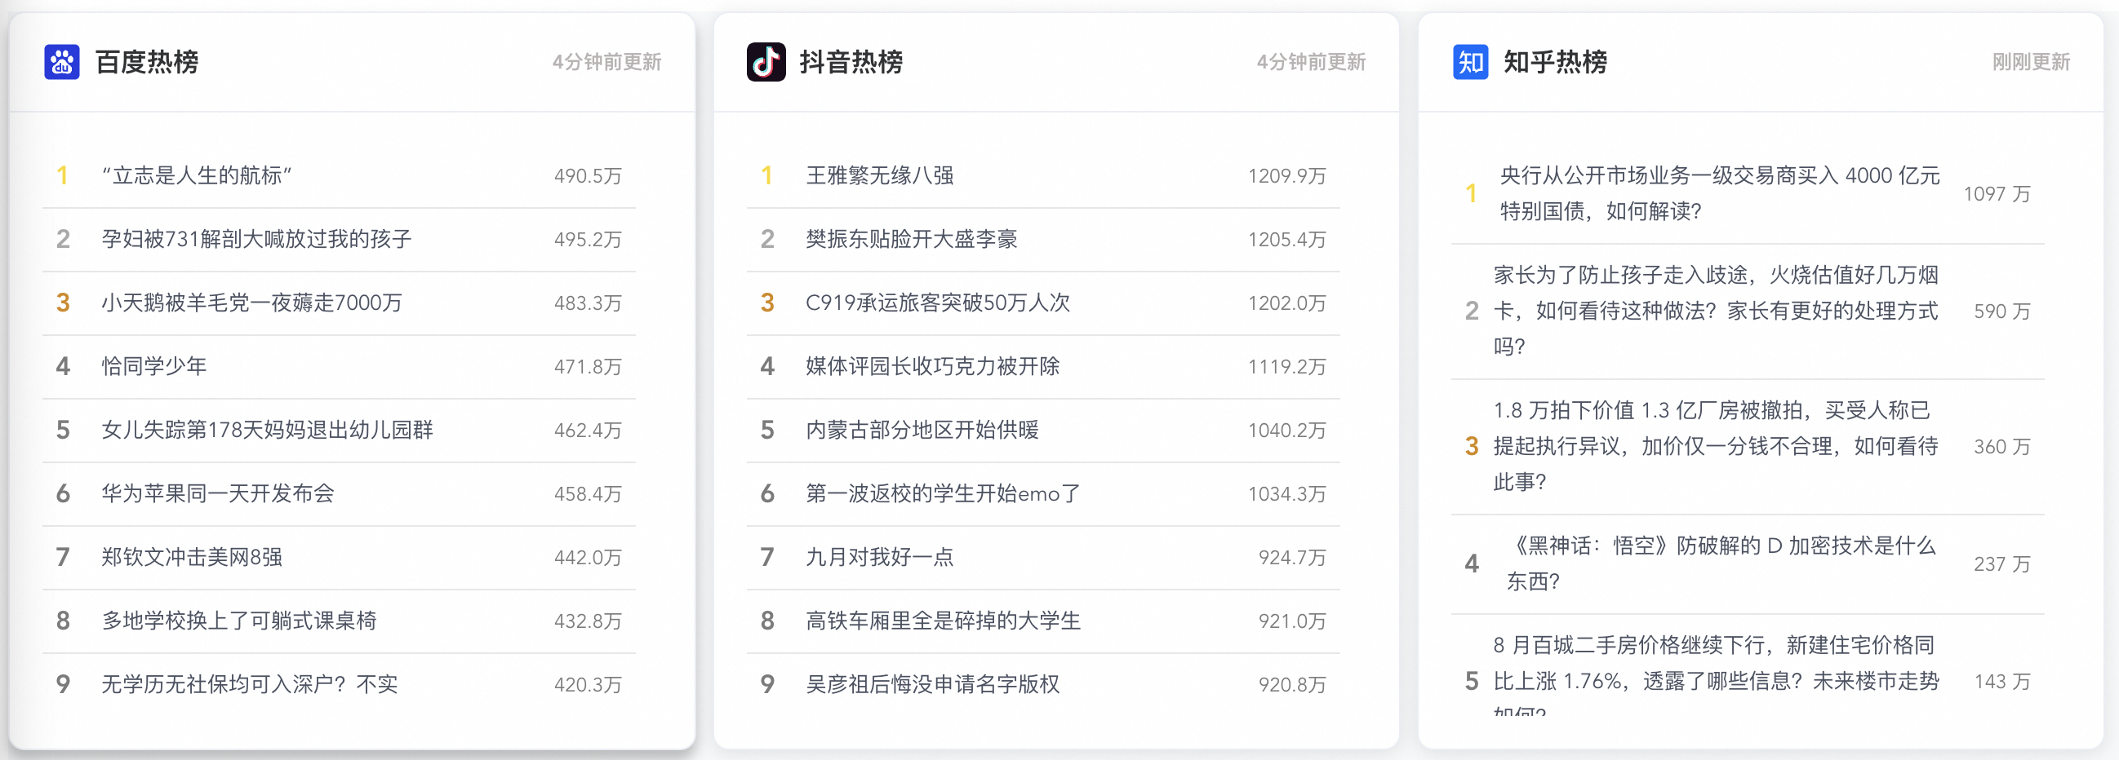Click the Douyin TikTok logo icon

[766, 62]
